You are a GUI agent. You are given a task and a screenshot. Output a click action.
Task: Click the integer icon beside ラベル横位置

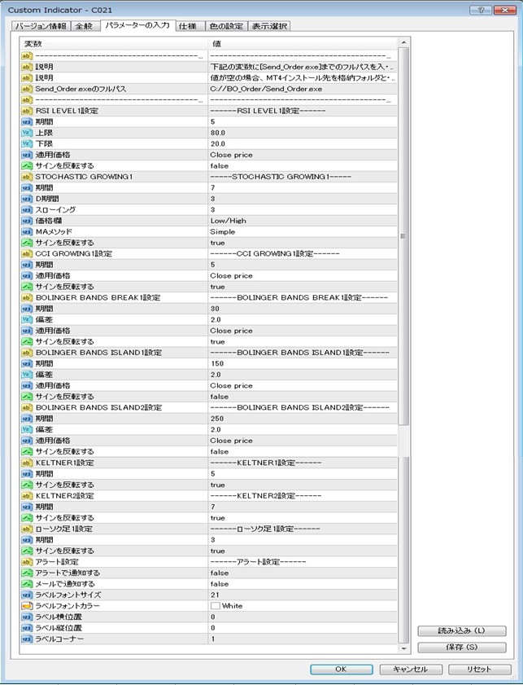(x=27, y=617)
